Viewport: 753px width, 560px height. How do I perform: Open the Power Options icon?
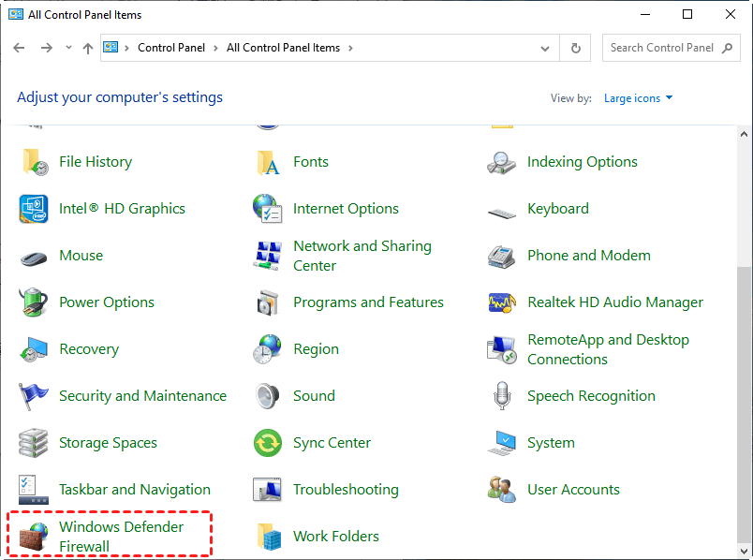[x=34, y=302]
